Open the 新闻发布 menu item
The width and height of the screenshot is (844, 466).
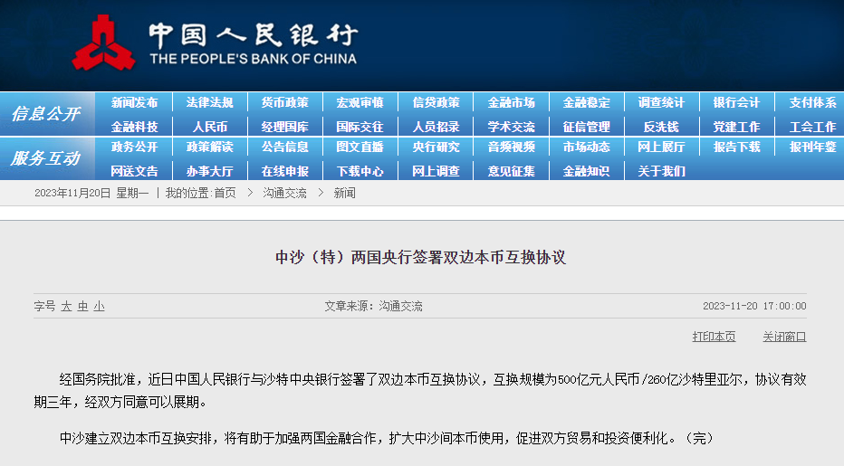coord(134,102)
